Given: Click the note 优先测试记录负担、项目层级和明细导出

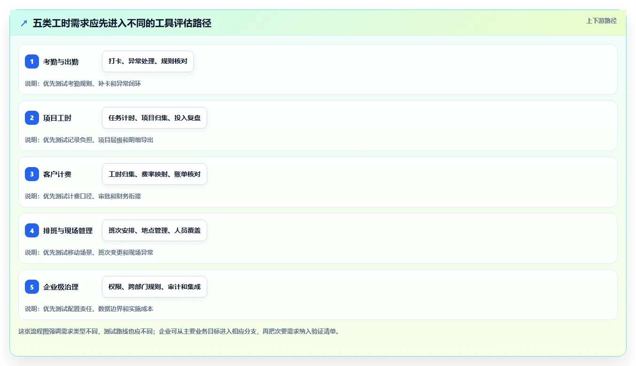Looking at the screenshot, I should coord(98,140).
